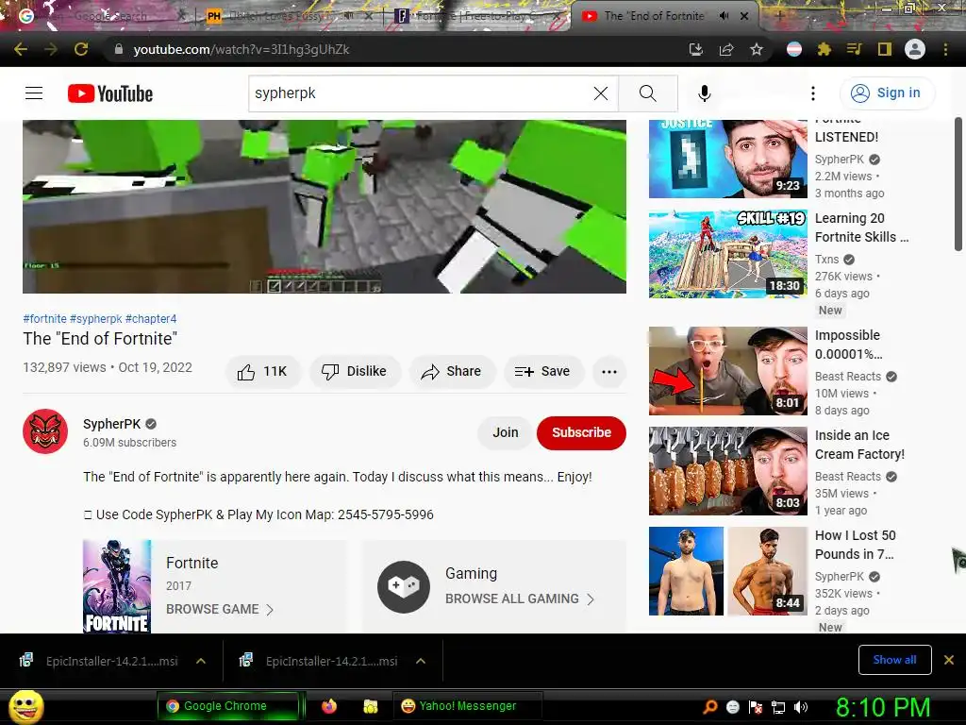Open the Fortnite game box art
This screenshot has width=966, height=725.
117,586
